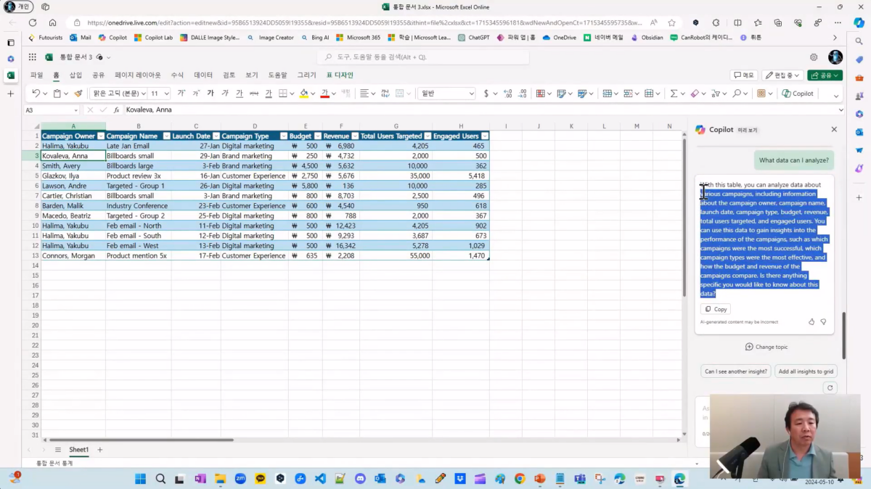
Task: Click the refresh suggestions icon in Copilot
Action: 830,388
